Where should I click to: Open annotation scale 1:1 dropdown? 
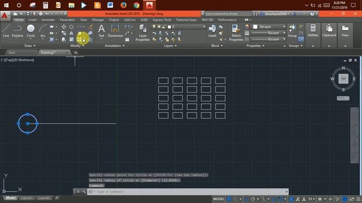[312, 199]
